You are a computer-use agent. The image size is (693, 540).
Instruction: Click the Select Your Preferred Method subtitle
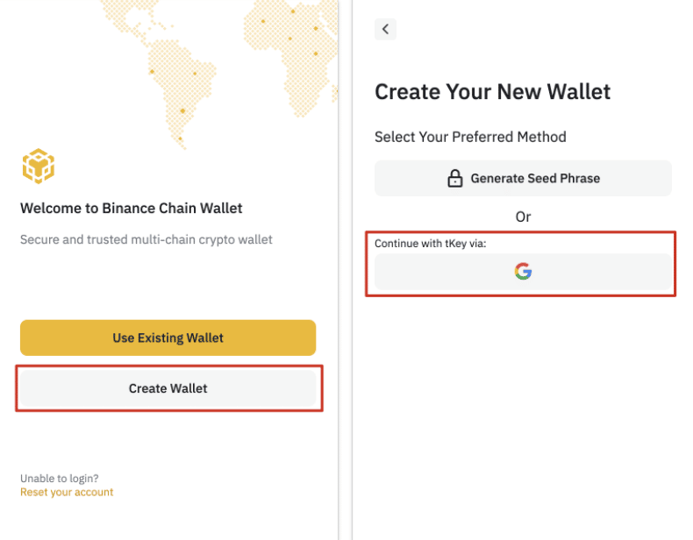(x=470, y=137)
